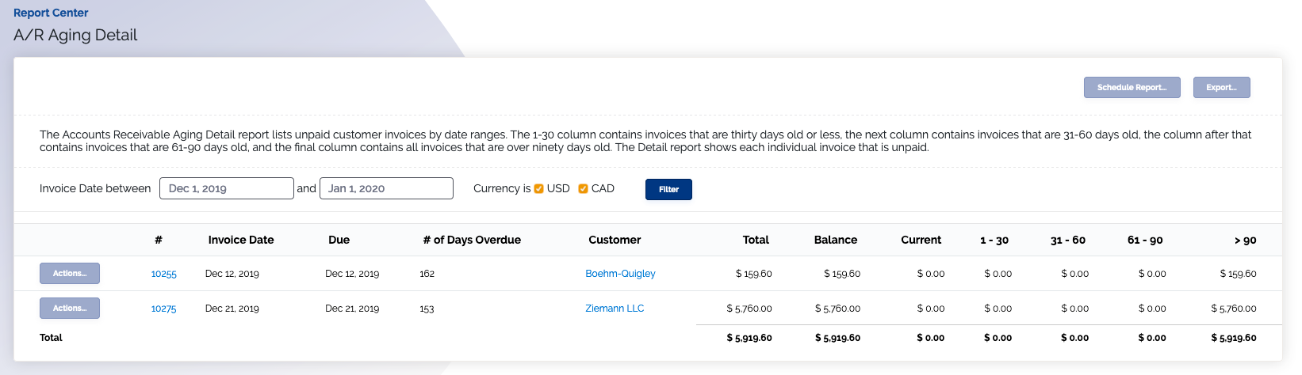Screen dimensions: 1302x375
Task: Open the Boehm-Quigley customer link
Action: click(x=620, y=274)
